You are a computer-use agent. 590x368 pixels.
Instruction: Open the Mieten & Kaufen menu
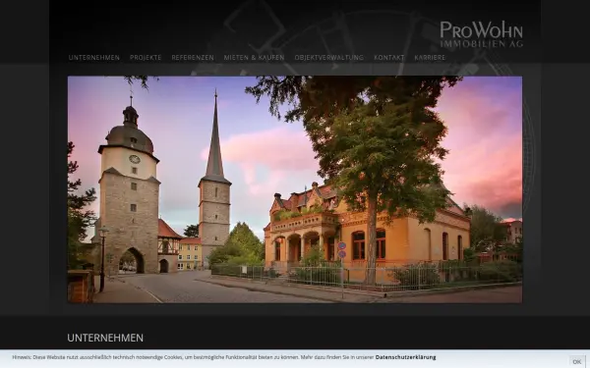254,58
